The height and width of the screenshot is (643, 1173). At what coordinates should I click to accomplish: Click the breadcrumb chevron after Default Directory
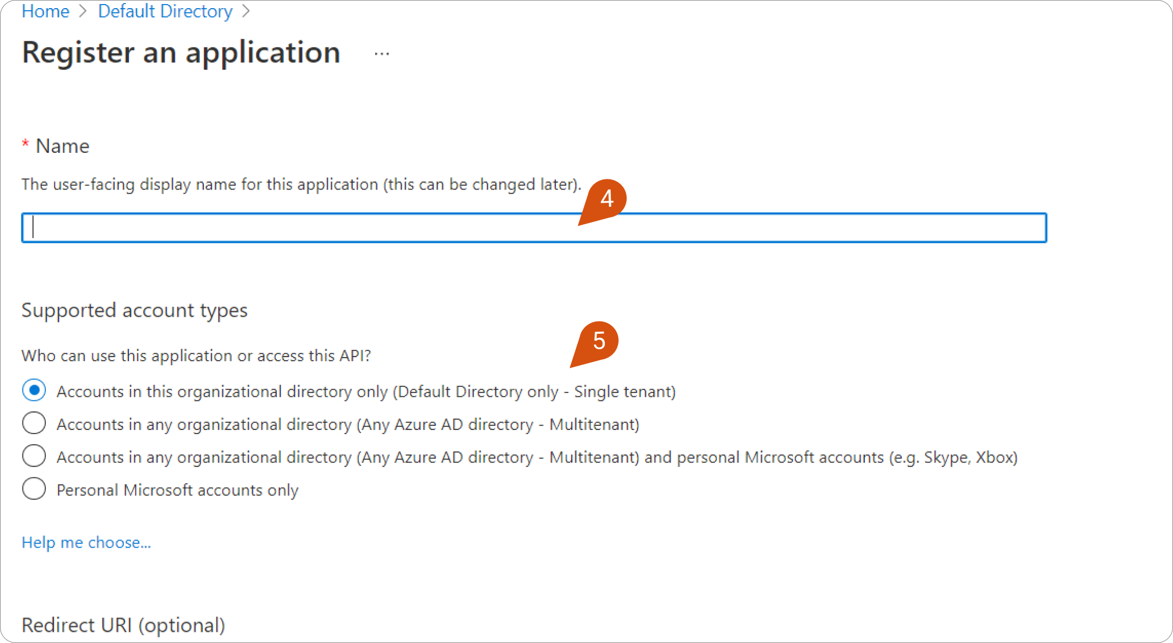coord(246,11)
